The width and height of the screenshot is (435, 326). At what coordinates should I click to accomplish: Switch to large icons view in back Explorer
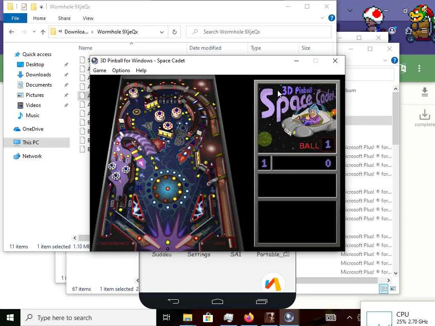pos(393,289)
